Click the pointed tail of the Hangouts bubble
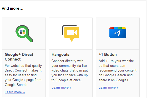 click(72, 40)
